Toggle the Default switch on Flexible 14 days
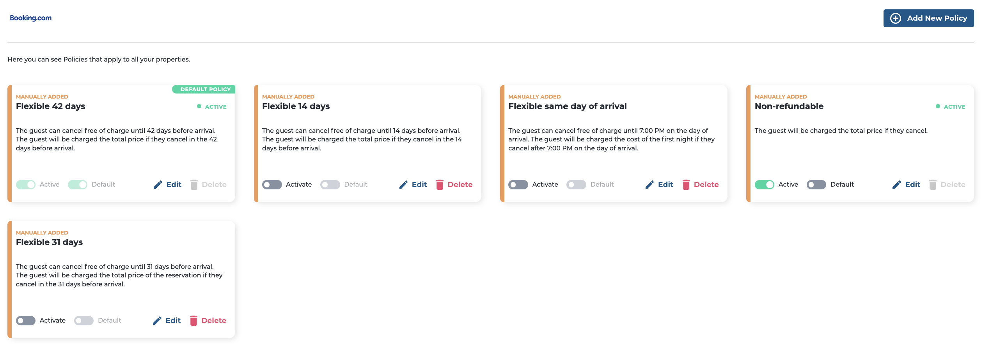The height and width of the screenshot is (353, 983). click(x=330, y=185)
